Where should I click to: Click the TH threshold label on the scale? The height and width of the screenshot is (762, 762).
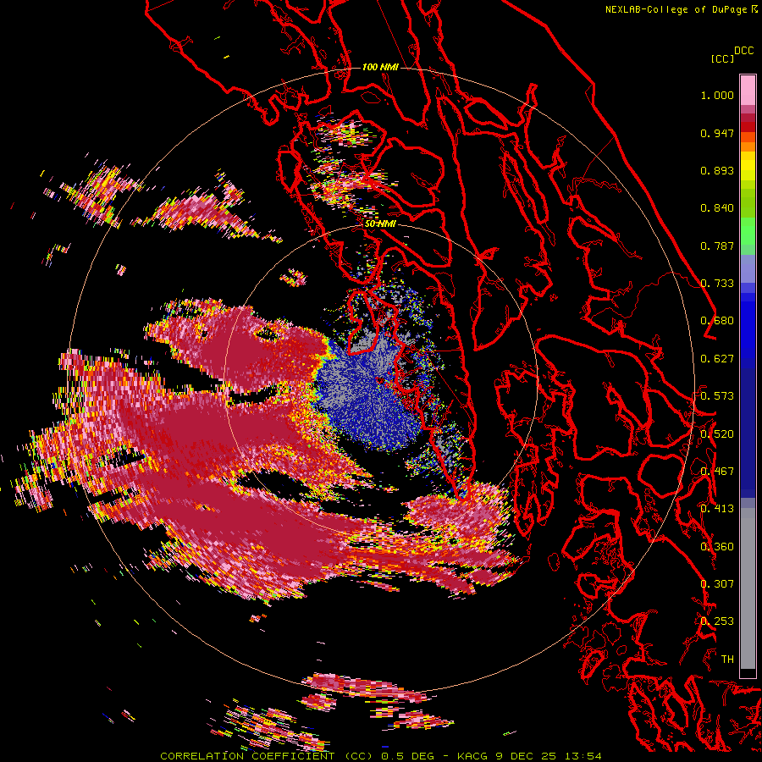point(727,659)
